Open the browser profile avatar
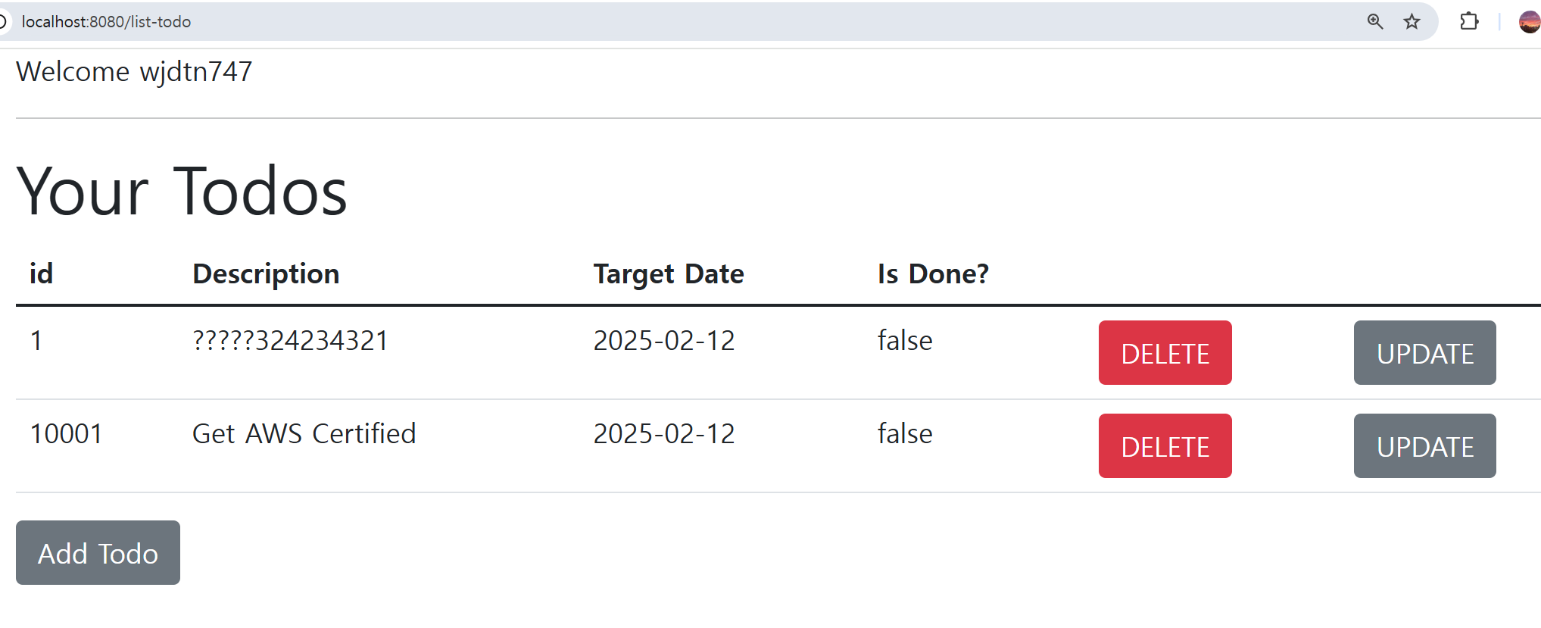1541x628 pixels. pos(1529,21)
